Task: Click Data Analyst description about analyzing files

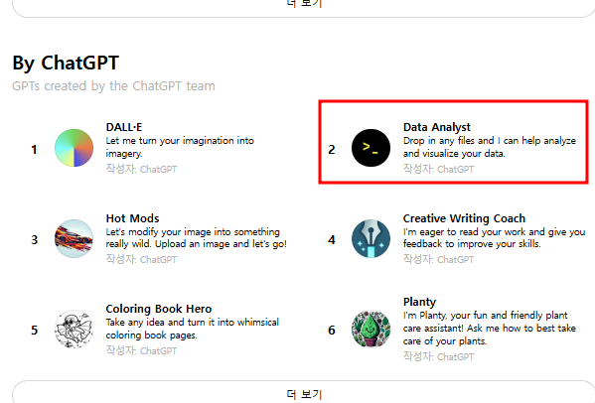Action: point(490,147)
